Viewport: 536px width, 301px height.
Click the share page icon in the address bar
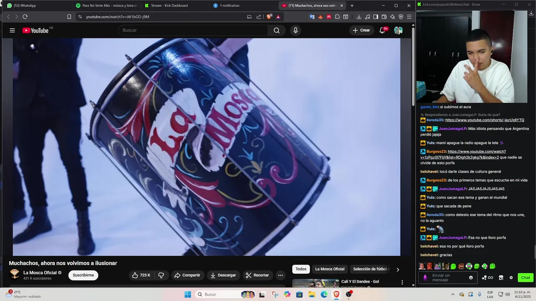point(258,17)
